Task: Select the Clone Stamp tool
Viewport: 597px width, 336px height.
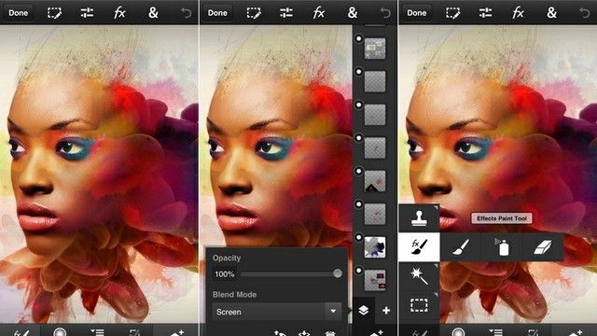Action: coord(419,218)
